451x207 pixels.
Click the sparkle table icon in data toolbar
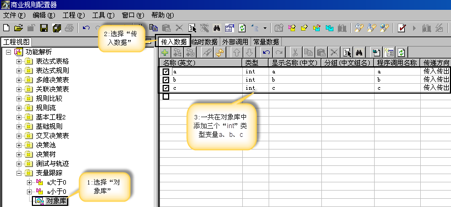388,53
